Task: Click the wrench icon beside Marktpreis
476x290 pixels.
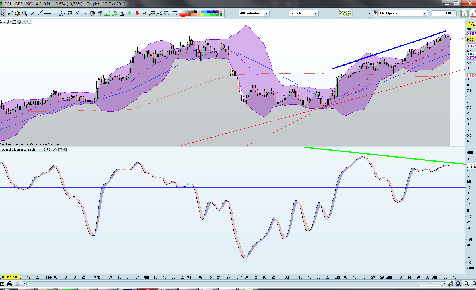Action: [375, 13]
